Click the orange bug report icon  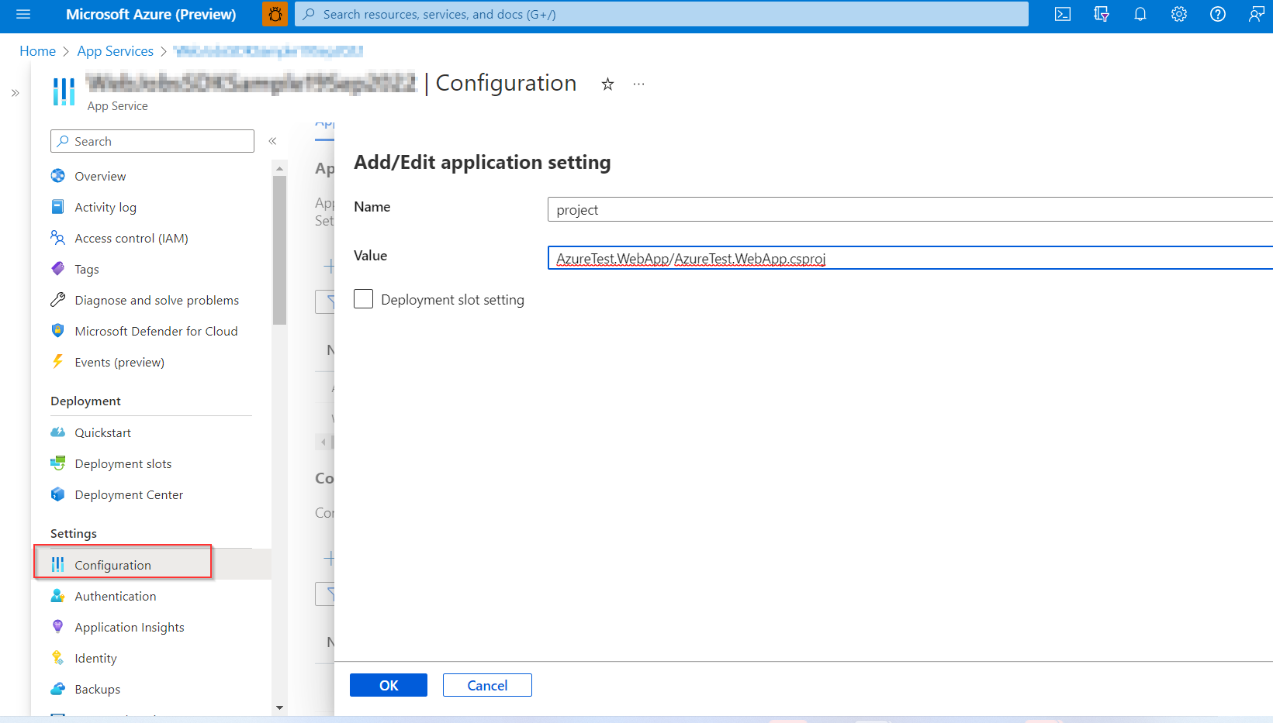pos(275,14)
